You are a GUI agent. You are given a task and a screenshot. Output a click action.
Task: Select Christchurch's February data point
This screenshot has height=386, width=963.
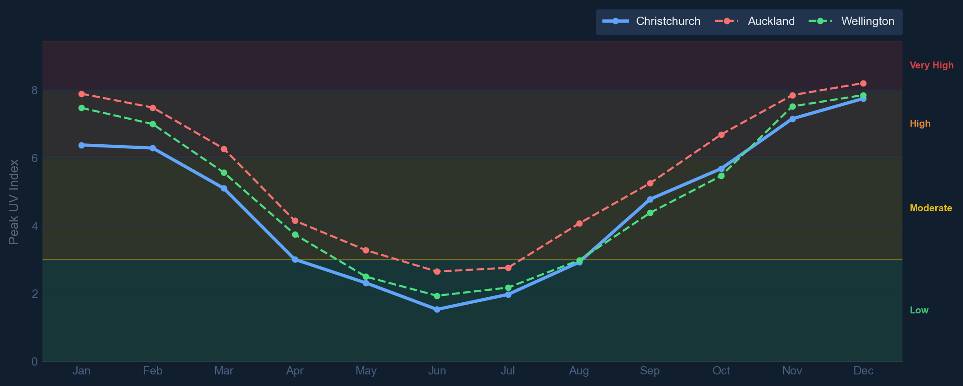(153, 148)
